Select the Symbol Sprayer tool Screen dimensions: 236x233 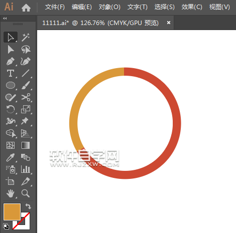[x=11, y=169]
